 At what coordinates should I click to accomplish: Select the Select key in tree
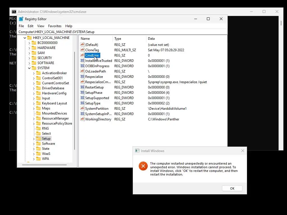pos(46,134)
